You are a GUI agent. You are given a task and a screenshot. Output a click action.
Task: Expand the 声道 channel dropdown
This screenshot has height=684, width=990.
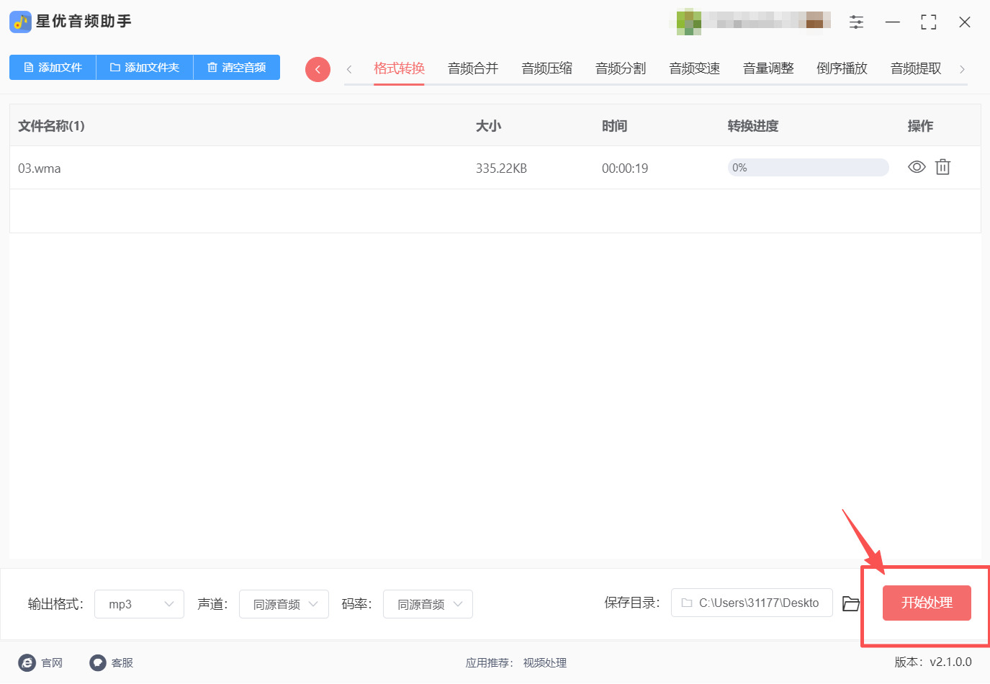click(284, 603)
